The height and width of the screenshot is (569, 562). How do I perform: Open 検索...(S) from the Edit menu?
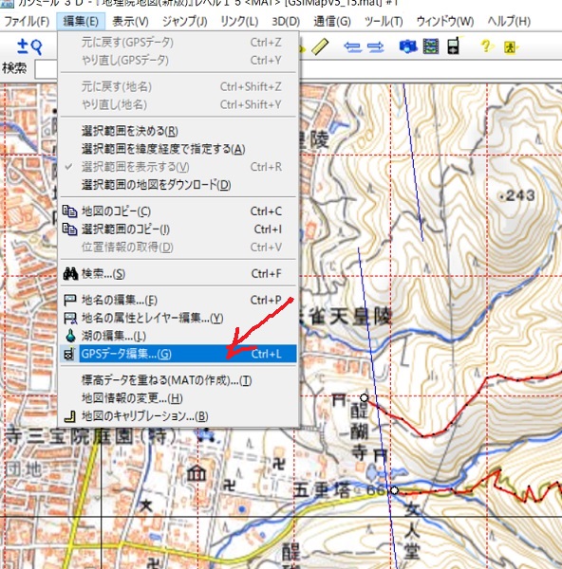pos(178,274)
